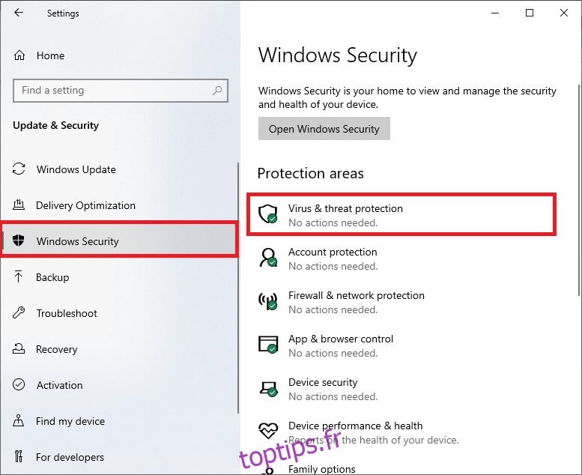Viewport: 582px width, 475px height.
Task: Click the Firewall & network antenna icon
Action: (x=268, y=301)
